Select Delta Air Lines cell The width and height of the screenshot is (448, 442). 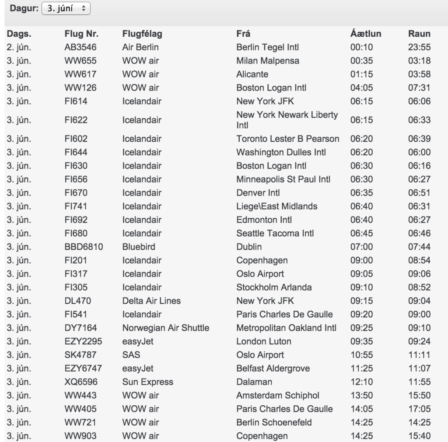[x=151, y=301]
